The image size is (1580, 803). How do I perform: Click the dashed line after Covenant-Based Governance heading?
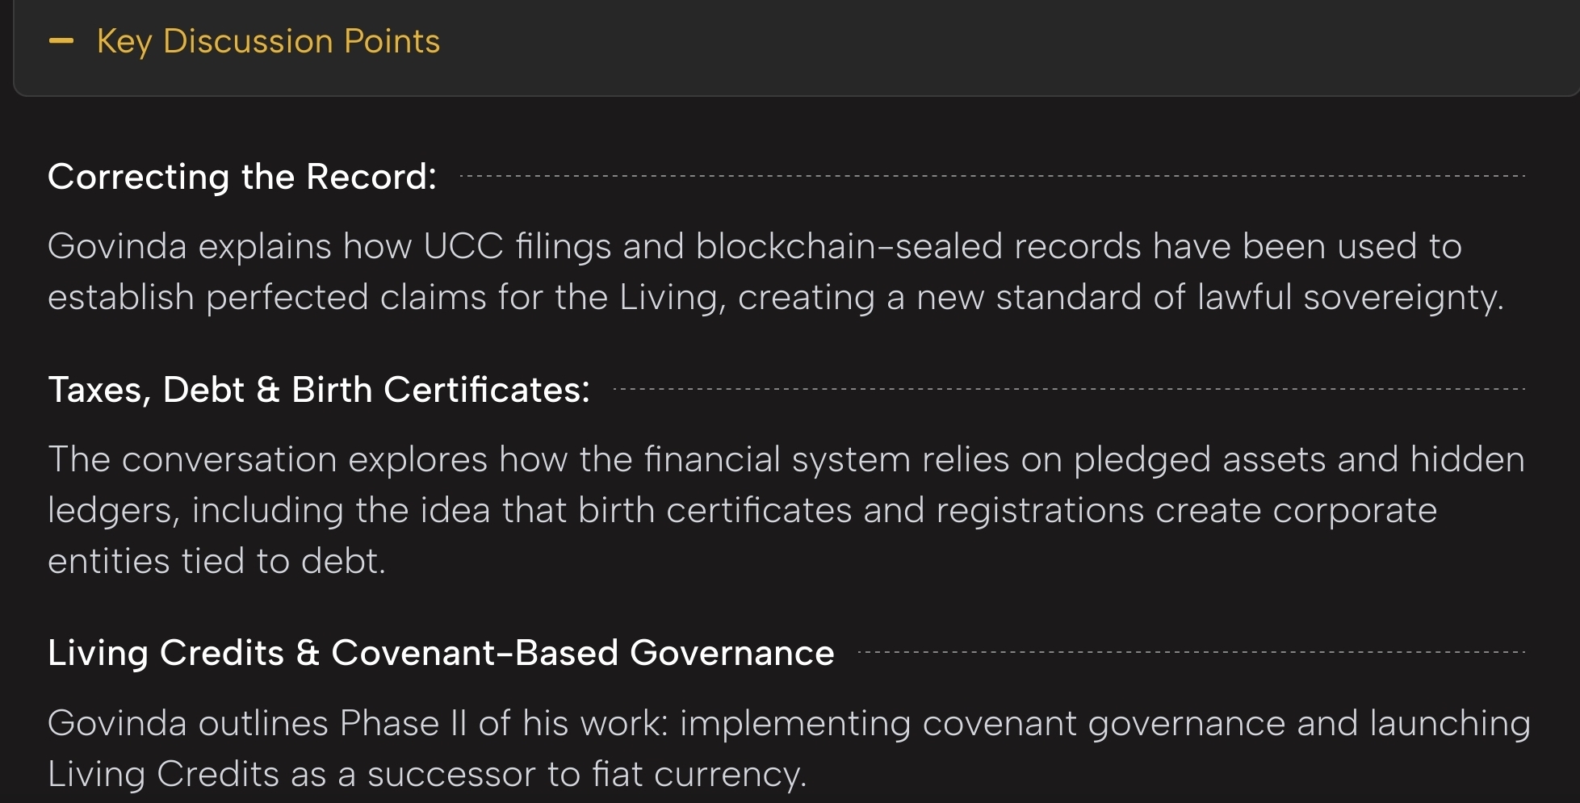click(1191, 652)
